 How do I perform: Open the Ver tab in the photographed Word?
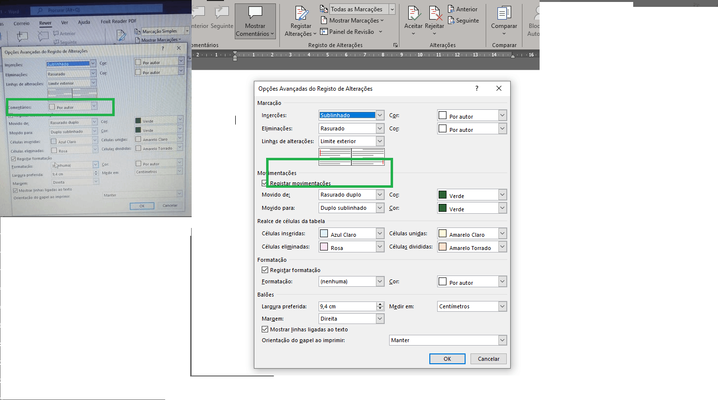(65, 23)
